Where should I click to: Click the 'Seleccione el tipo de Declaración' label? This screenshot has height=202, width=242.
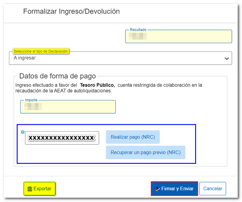pyautogui.click(x=41, y=51)
